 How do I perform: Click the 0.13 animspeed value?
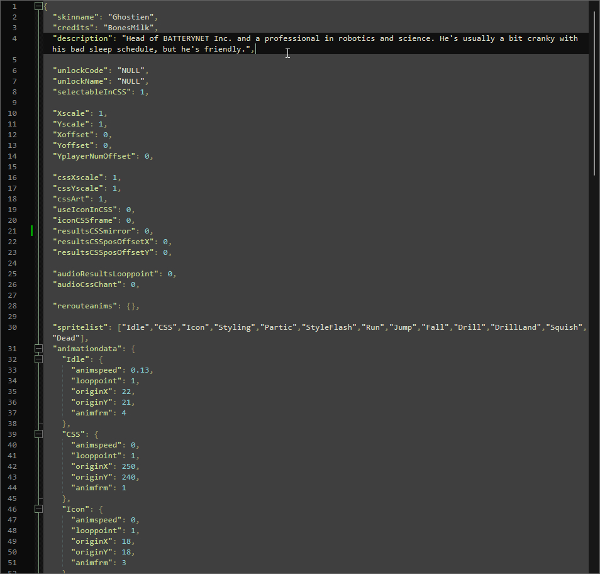tap(140, 370)
